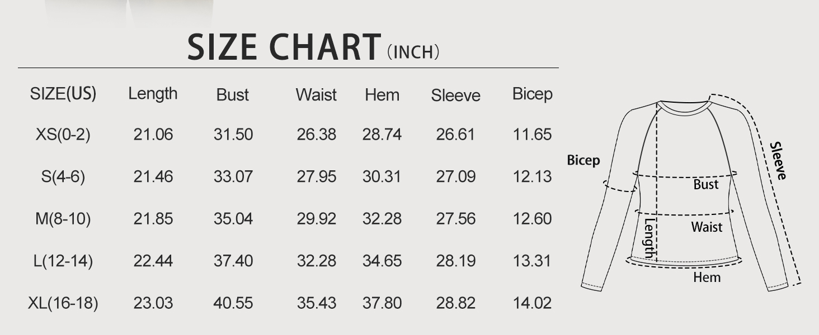Select the XL(16-18) size row label
Viewport: 819px width, 335px height.
point(63,303)
